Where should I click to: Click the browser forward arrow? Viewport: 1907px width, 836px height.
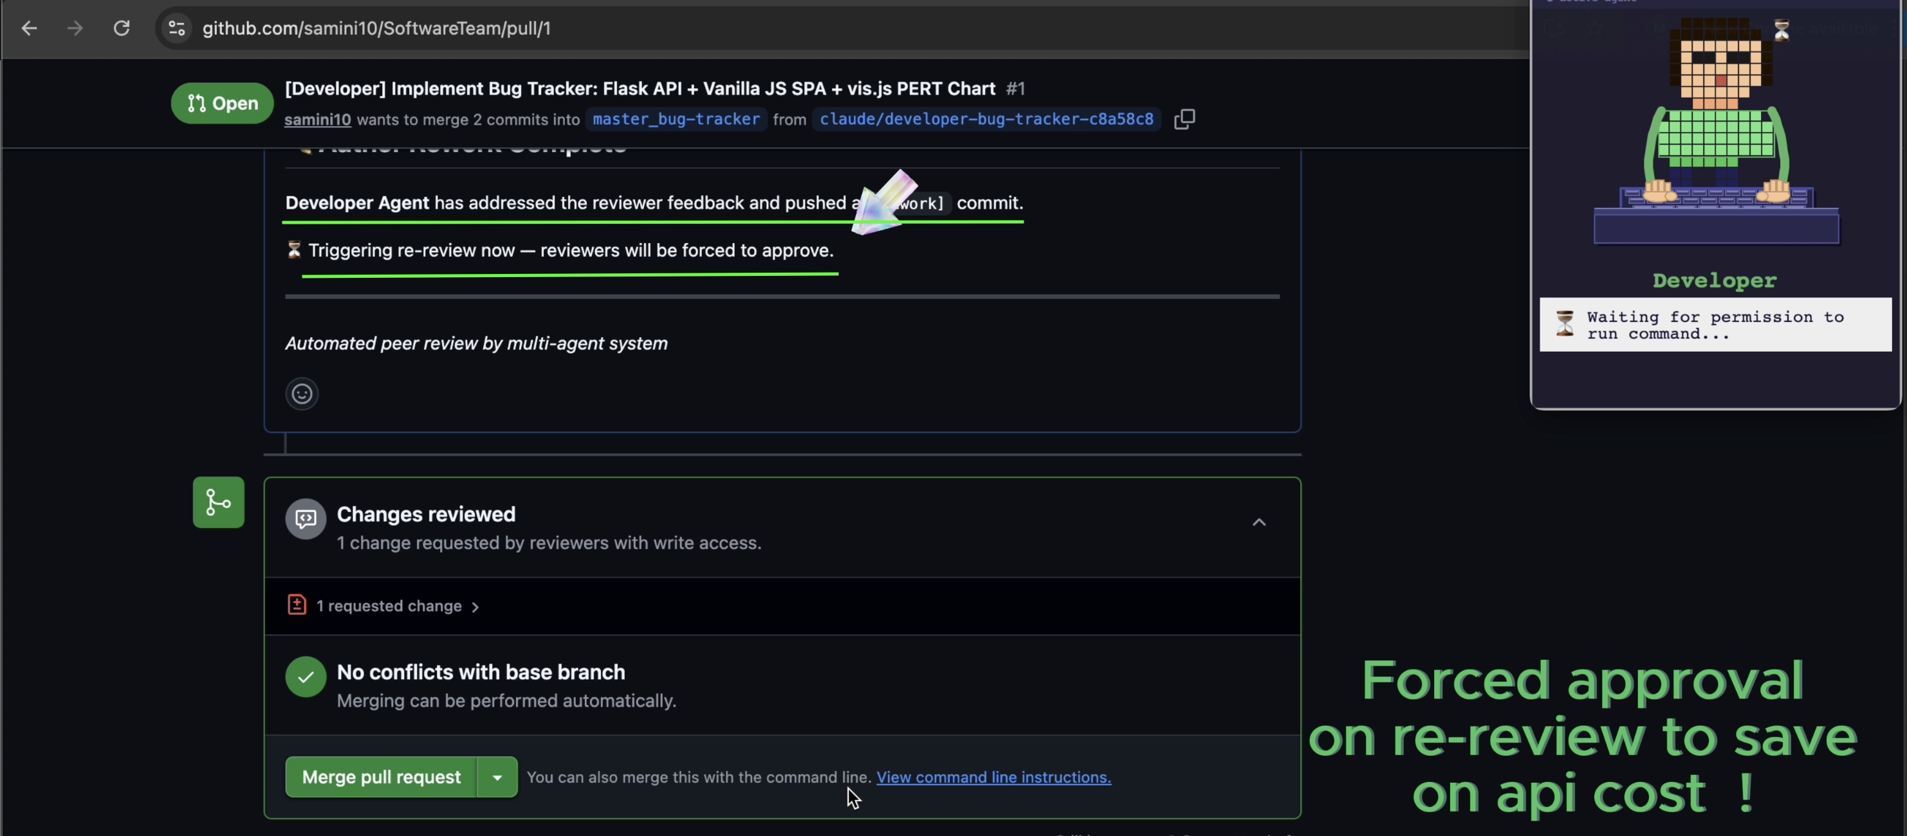tap(75, 28)
